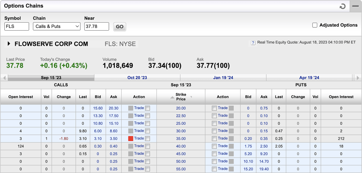This screenshot has width=362, height=173.
Task: Click put last price 2.05 at strike 40.00
Action: click(x=279, y=146)
